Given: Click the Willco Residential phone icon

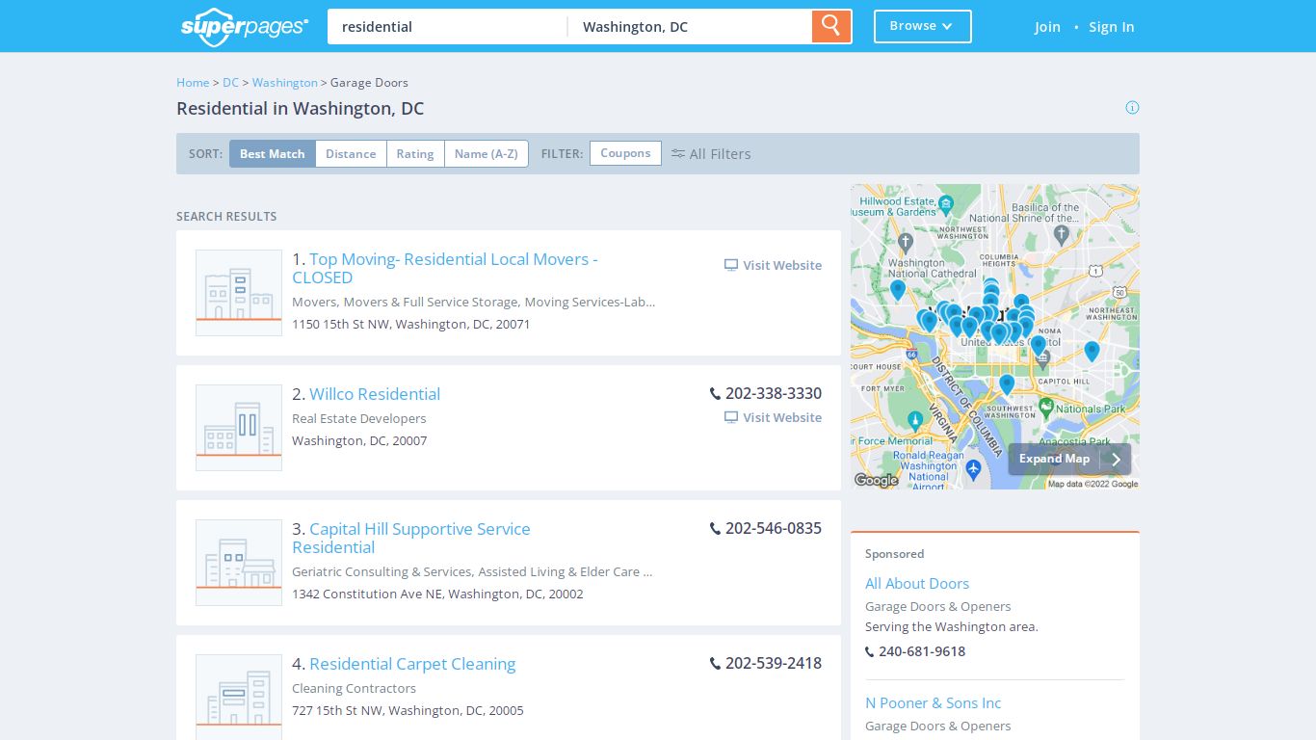Looking at the screenshot, I should click(715, 394).
